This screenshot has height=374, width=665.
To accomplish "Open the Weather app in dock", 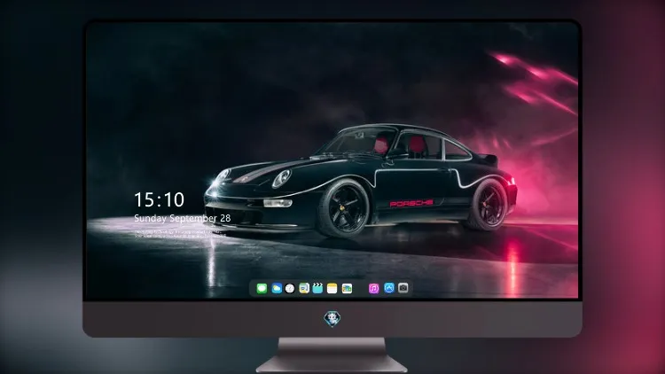I will pos(277,288).
